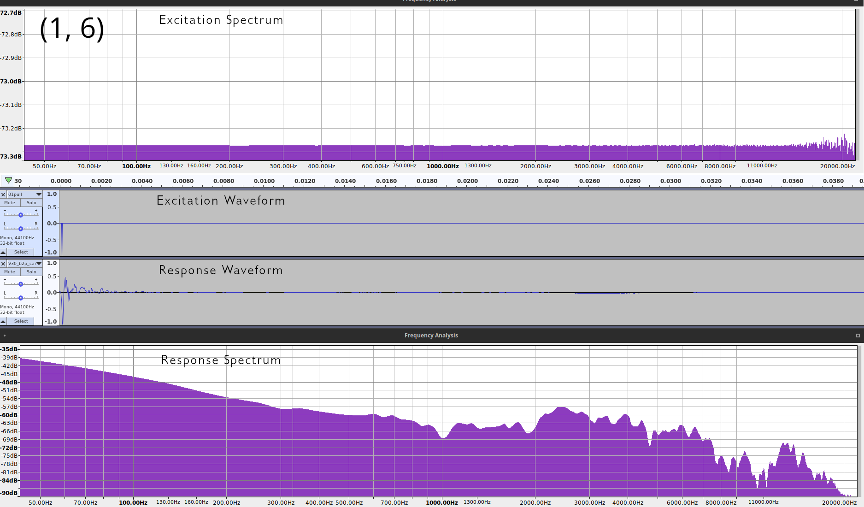Viewport: 864px width, 507px height.
Task: Click the green playhead triangle on the timeline
Action: pos(8,180)
